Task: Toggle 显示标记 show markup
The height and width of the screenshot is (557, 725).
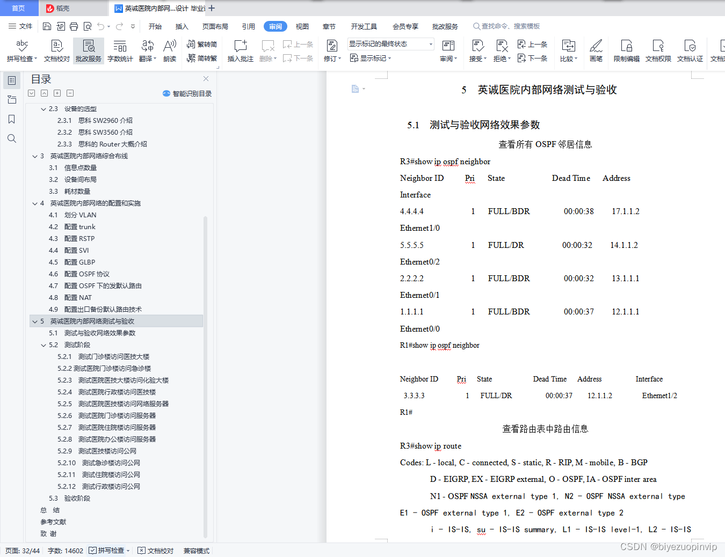Action: (x=371, y=58)
